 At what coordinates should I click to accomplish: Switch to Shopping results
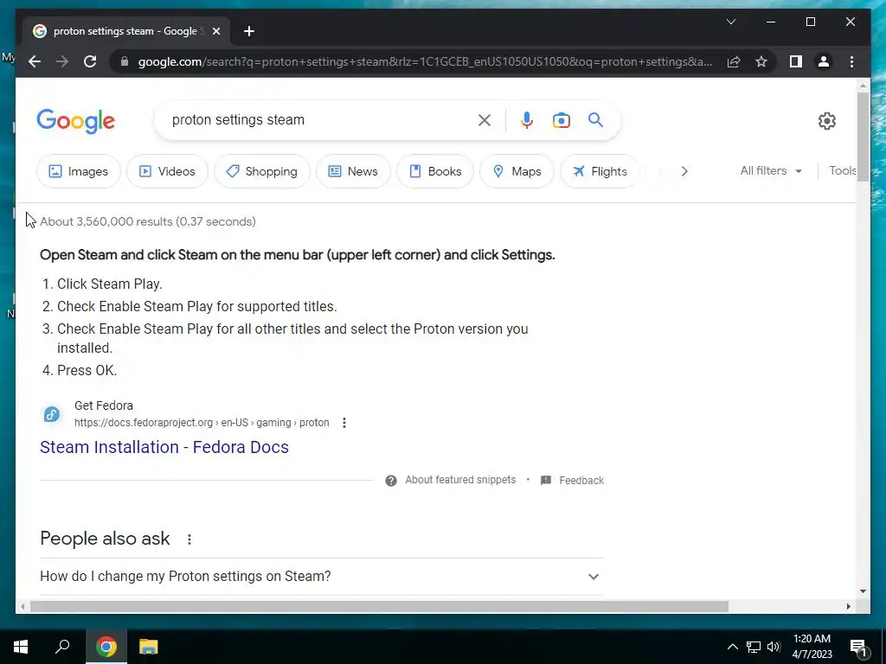262,171
